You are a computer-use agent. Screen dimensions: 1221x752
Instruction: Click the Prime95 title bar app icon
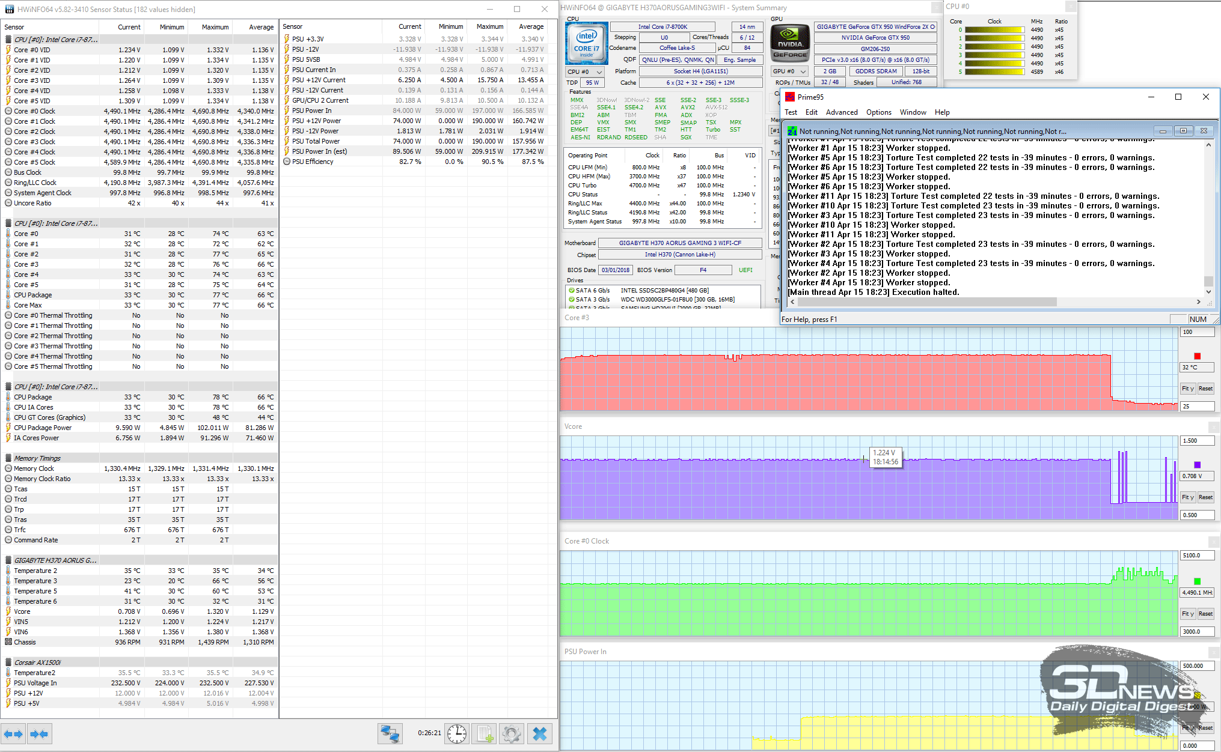[x=790, y=97]
